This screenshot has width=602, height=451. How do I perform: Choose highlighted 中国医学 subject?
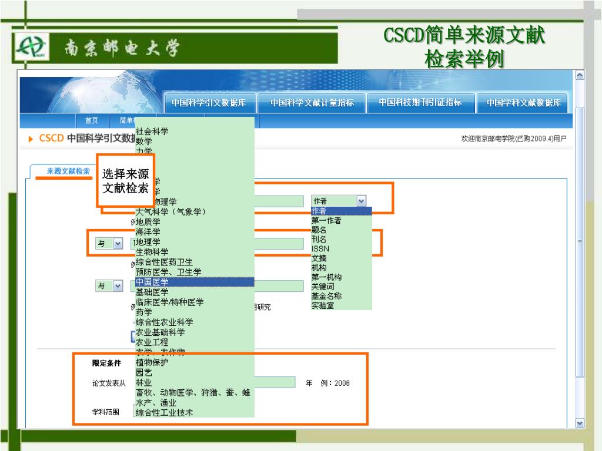[195, 282]
